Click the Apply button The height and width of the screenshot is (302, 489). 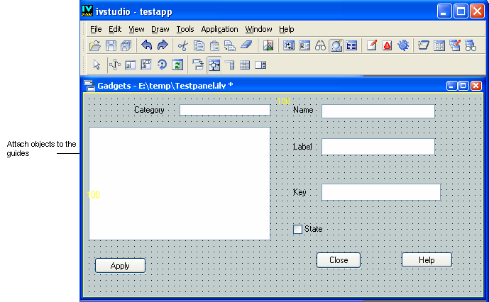pos(120,266)
